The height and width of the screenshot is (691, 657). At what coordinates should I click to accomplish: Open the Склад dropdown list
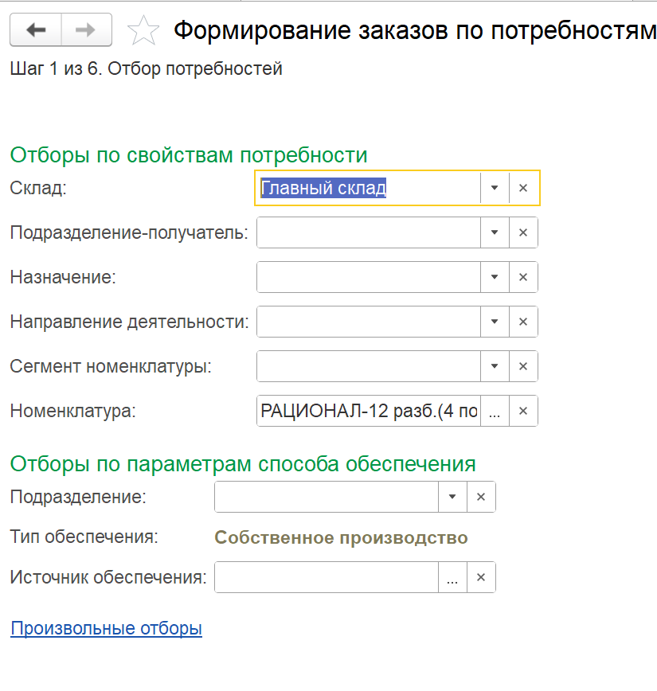[x=495, y=188]
